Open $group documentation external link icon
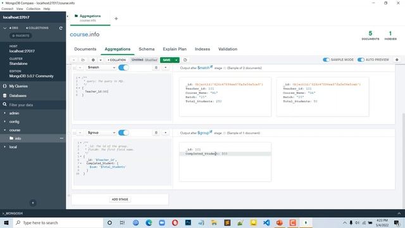The image size is (405, 228). click(x=211, y=132)
